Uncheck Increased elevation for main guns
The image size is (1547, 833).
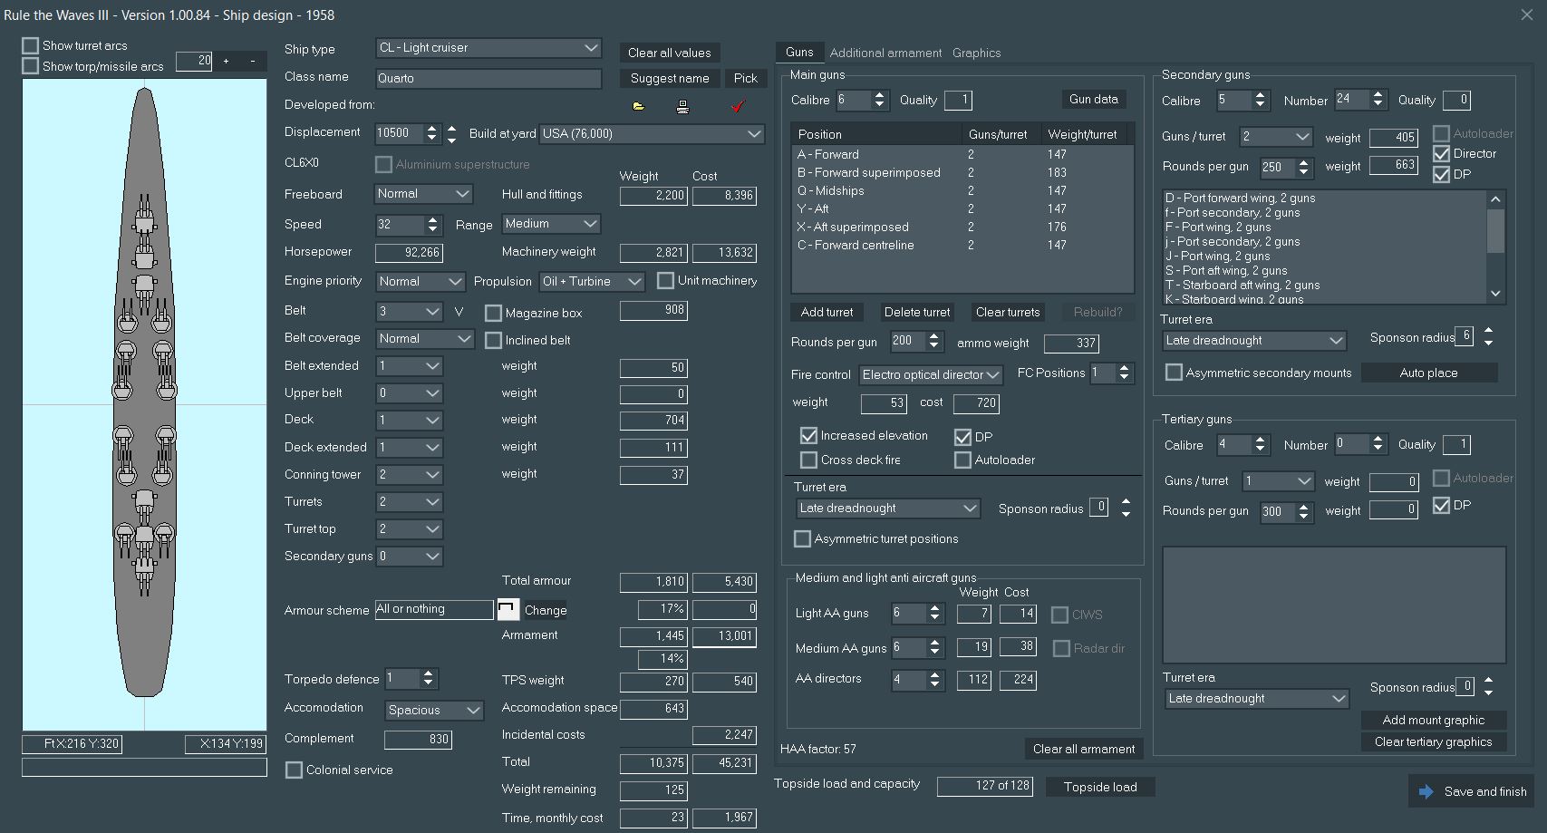coord(809,435)
